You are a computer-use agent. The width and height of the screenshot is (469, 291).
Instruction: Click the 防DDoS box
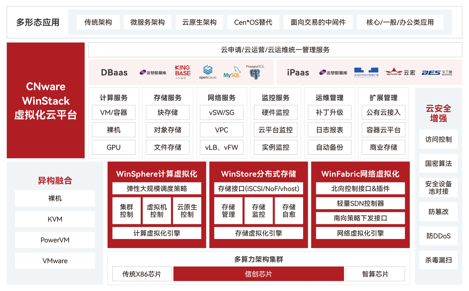(x=439, y=236)
